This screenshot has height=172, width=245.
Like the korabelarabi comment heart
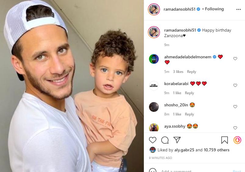(235, 85)
